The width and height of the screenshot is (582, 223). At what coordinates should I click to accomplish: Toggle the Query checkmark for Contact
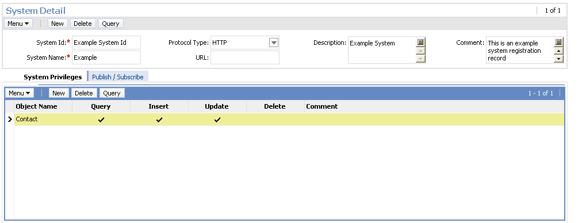(x=101, y=120)
